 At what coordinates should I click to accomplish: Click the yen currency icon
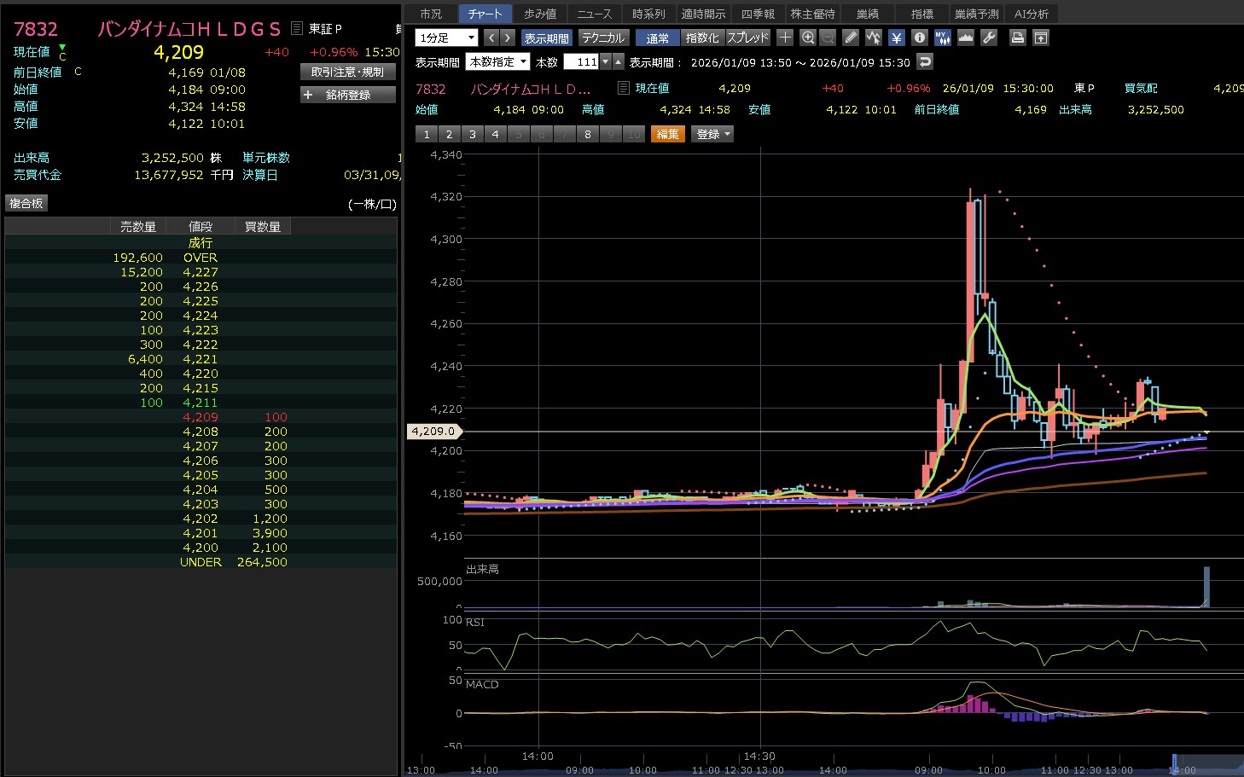coord(896,38)
